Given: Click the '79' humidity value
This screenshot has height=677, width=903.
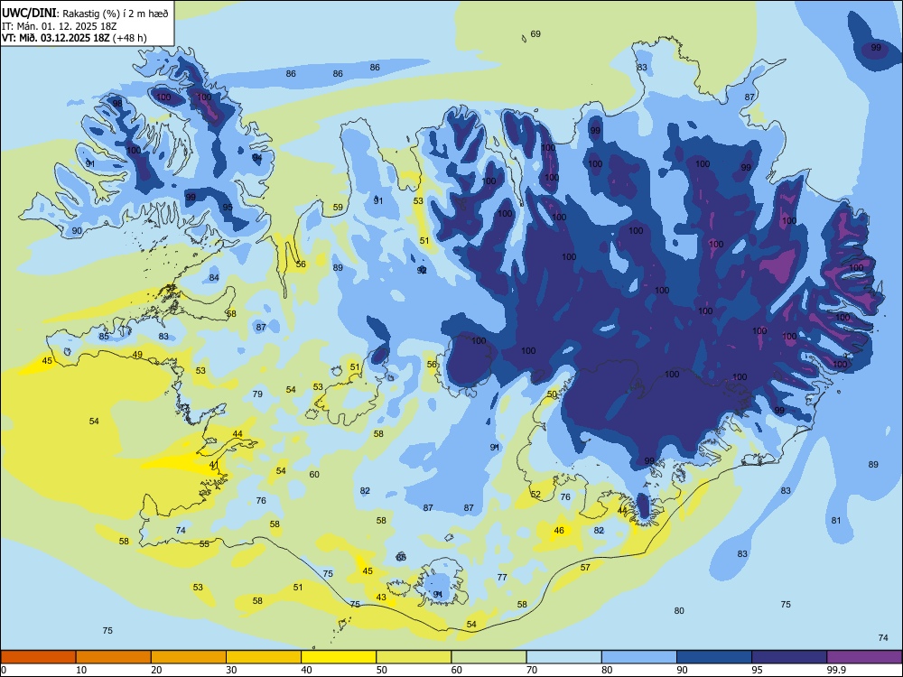Looking at the screenshot, I should point(257,394).
